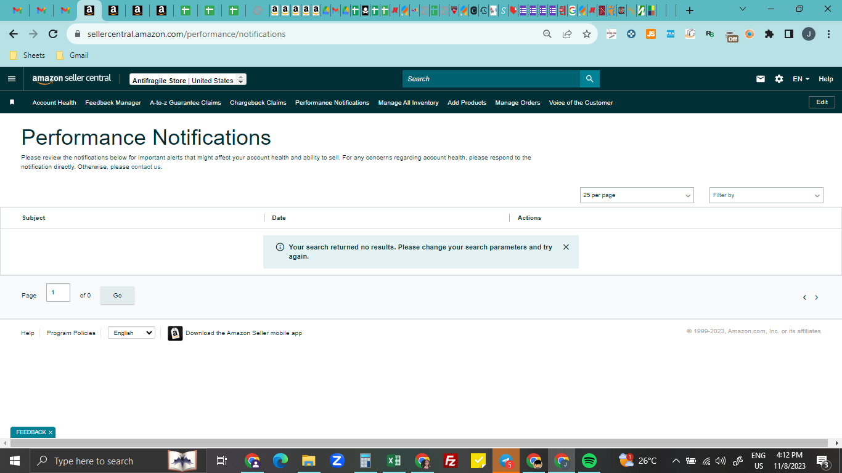
Task: Open Voice of the Customer
Action: tap(581, 103)
